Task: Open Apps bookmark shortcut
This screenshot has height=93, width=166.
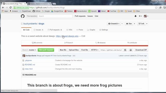Action: point(5,11)
